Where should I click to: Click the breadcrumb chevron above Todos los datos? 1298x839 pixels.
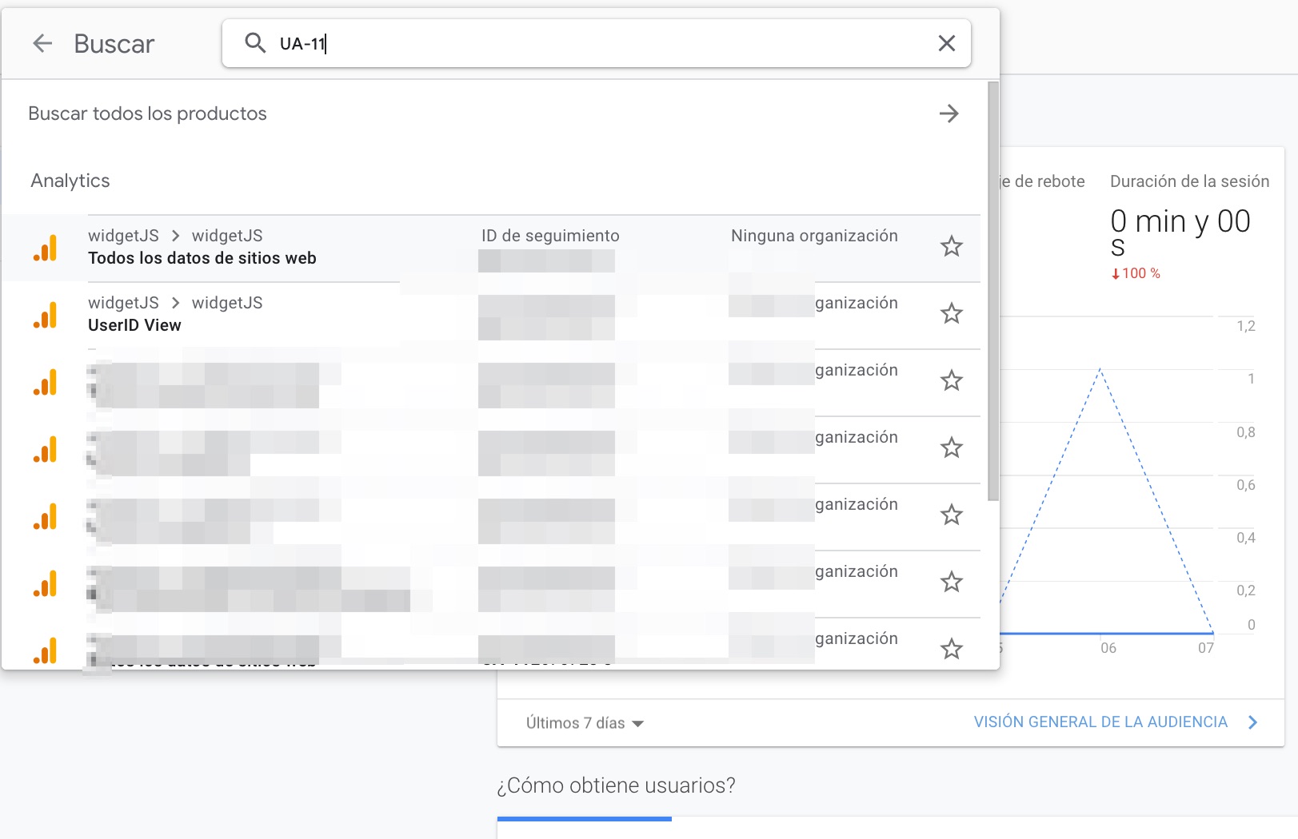[x=175, y=236]
